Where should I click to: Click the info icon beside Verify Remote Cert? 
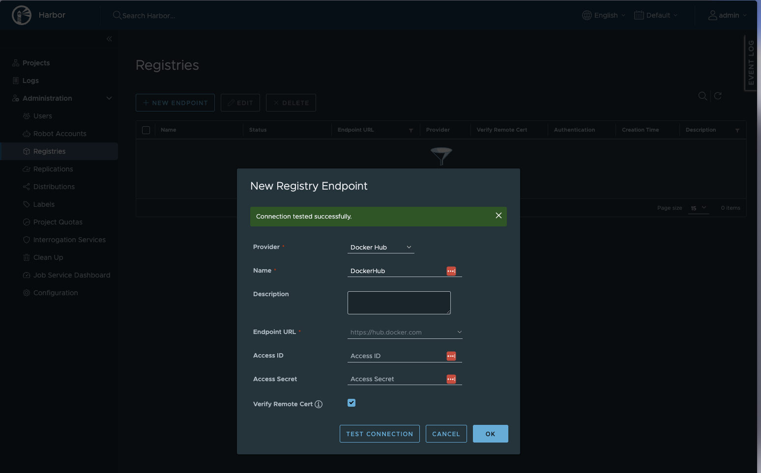[x=319, y=404]
